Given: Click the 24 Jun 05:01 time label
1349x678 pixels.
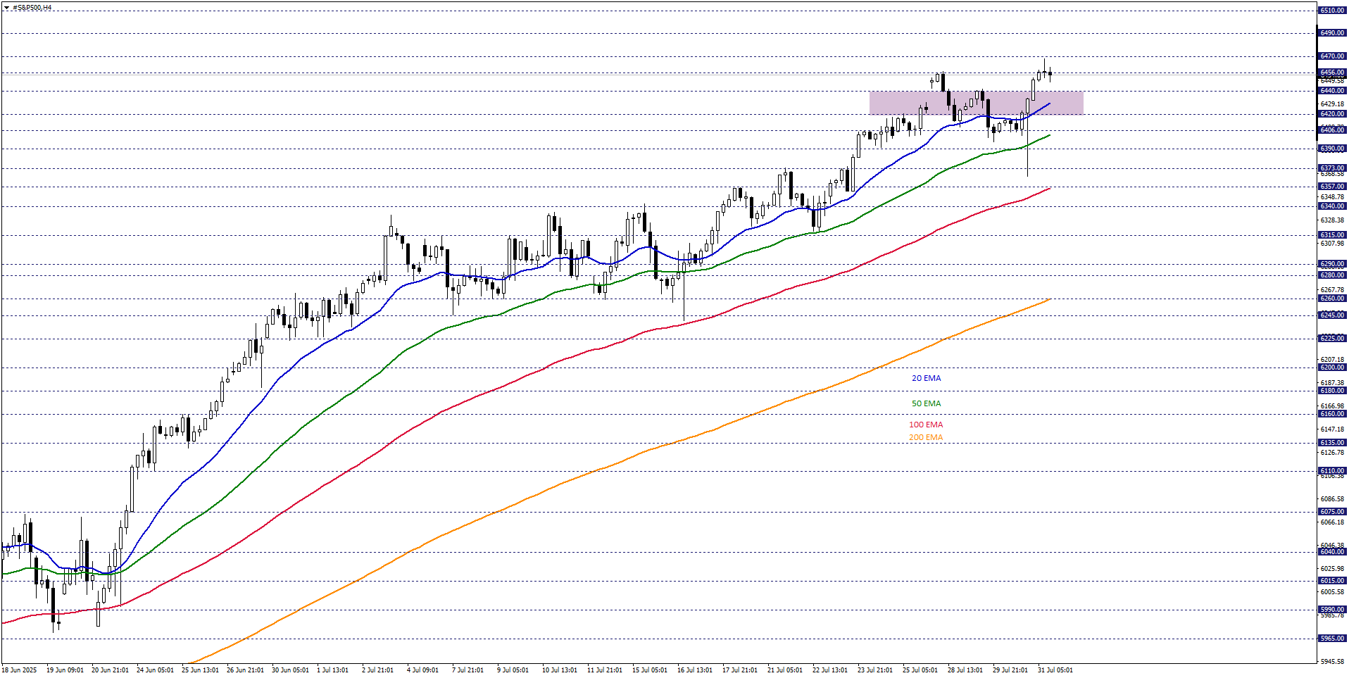Looking at the screenshot, I should click(x=155, y=670).
